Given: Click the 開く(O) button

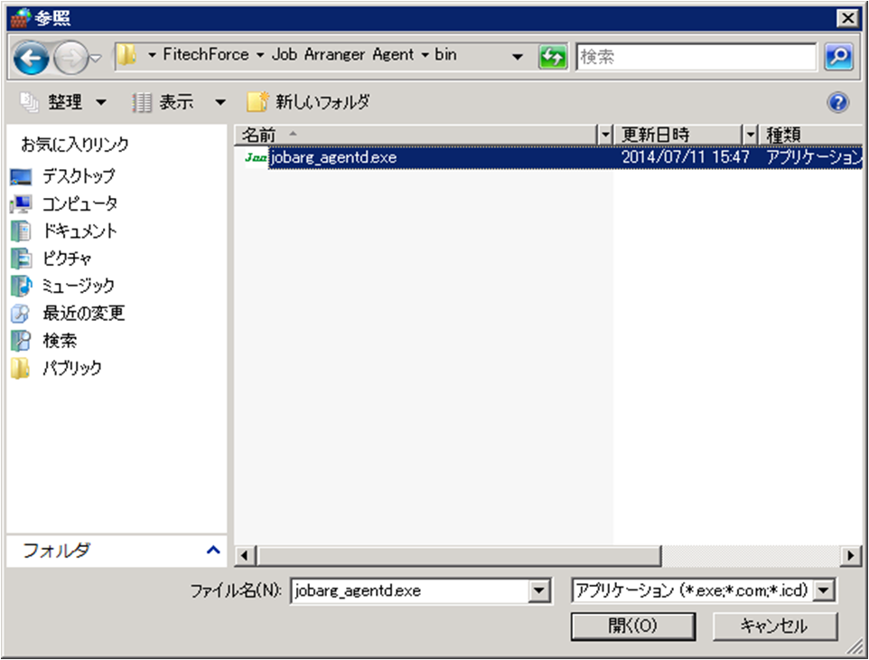Looking at the screenshot, I should click(631, 626).
